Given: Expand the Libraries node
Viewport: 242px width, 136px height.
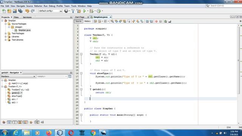Looking at the screenshot, I should click(x=6, y=37).
